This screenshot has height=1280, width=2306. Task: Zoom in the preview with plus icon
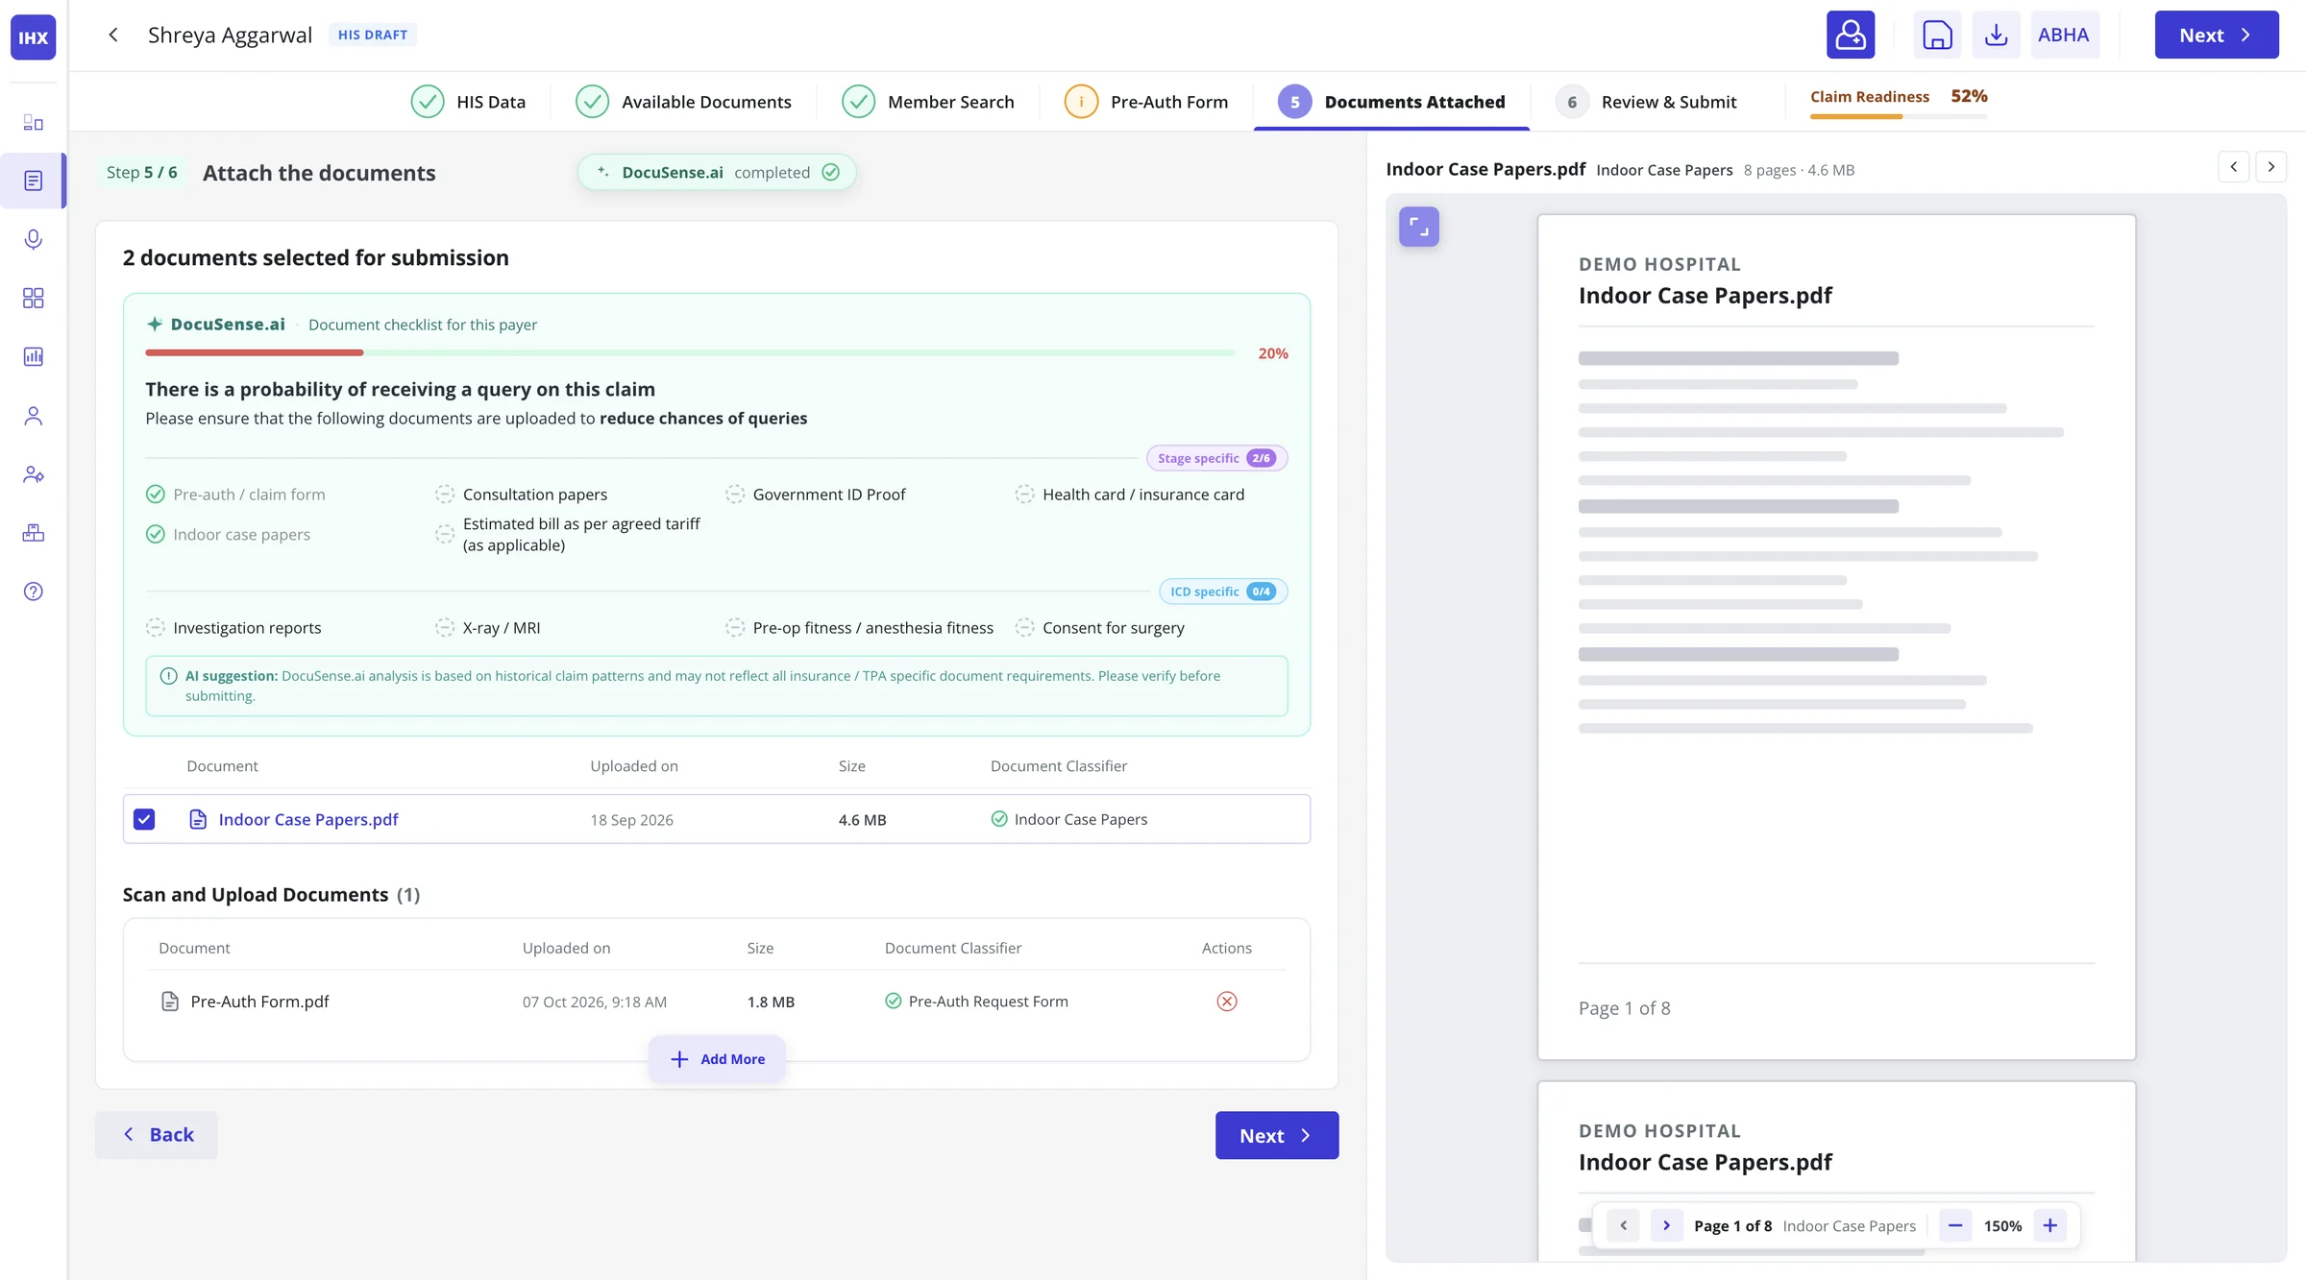click(x=2049, y=1225)
